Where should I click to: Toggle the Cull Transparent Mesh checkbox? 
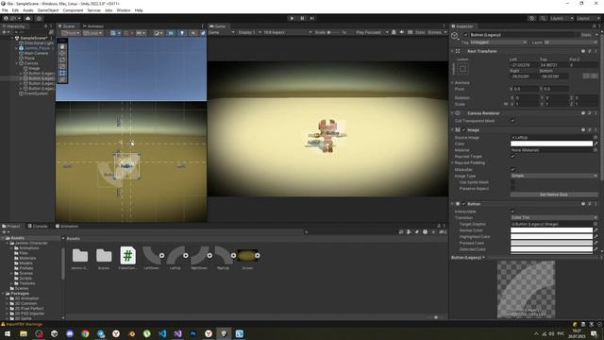pyautogui.click(x=512, y=121)
